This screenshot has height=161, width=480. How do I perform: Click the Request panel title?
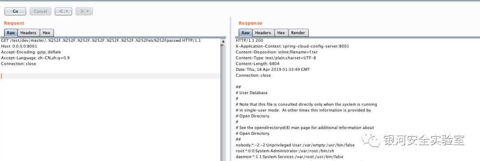tap(14, 23)
